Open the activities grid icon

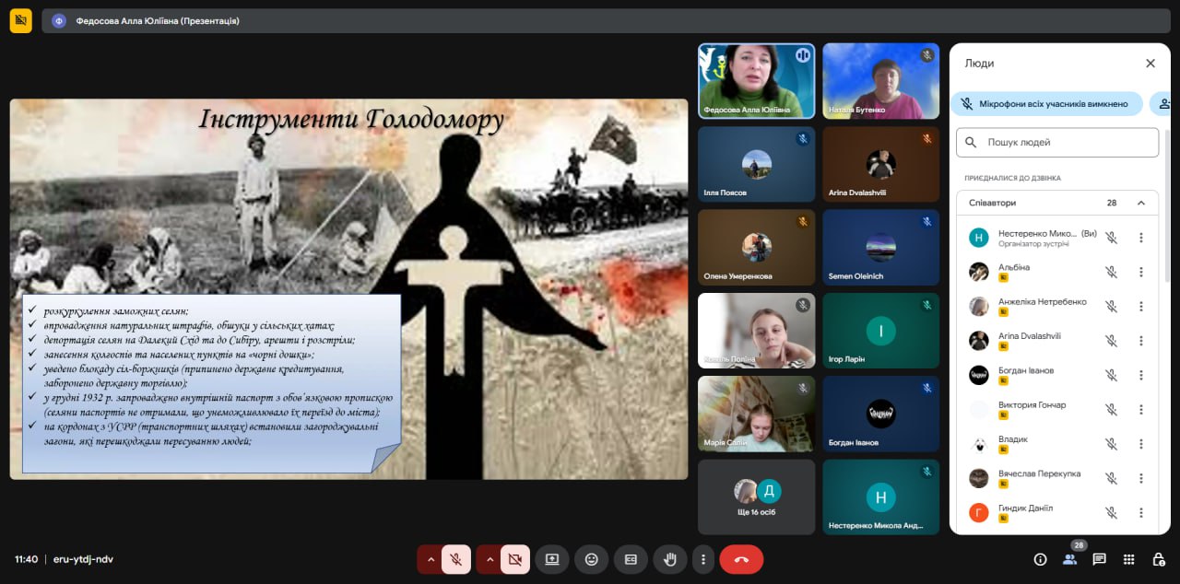1128,559
